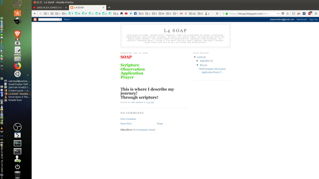The width and height of the screenshot is (319, 179).
Task: Open the Post Comments (Atom) feed link
Action: pyautogui.click(x=144, y=130)
